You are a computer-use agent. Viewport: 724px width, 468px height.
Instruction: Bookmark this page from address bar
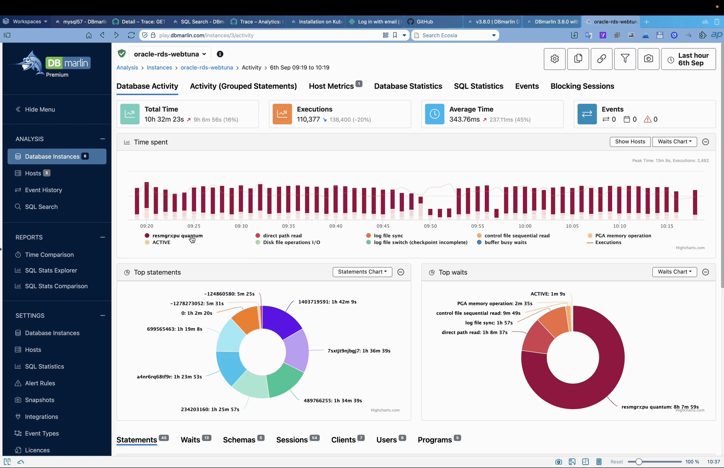395,35
